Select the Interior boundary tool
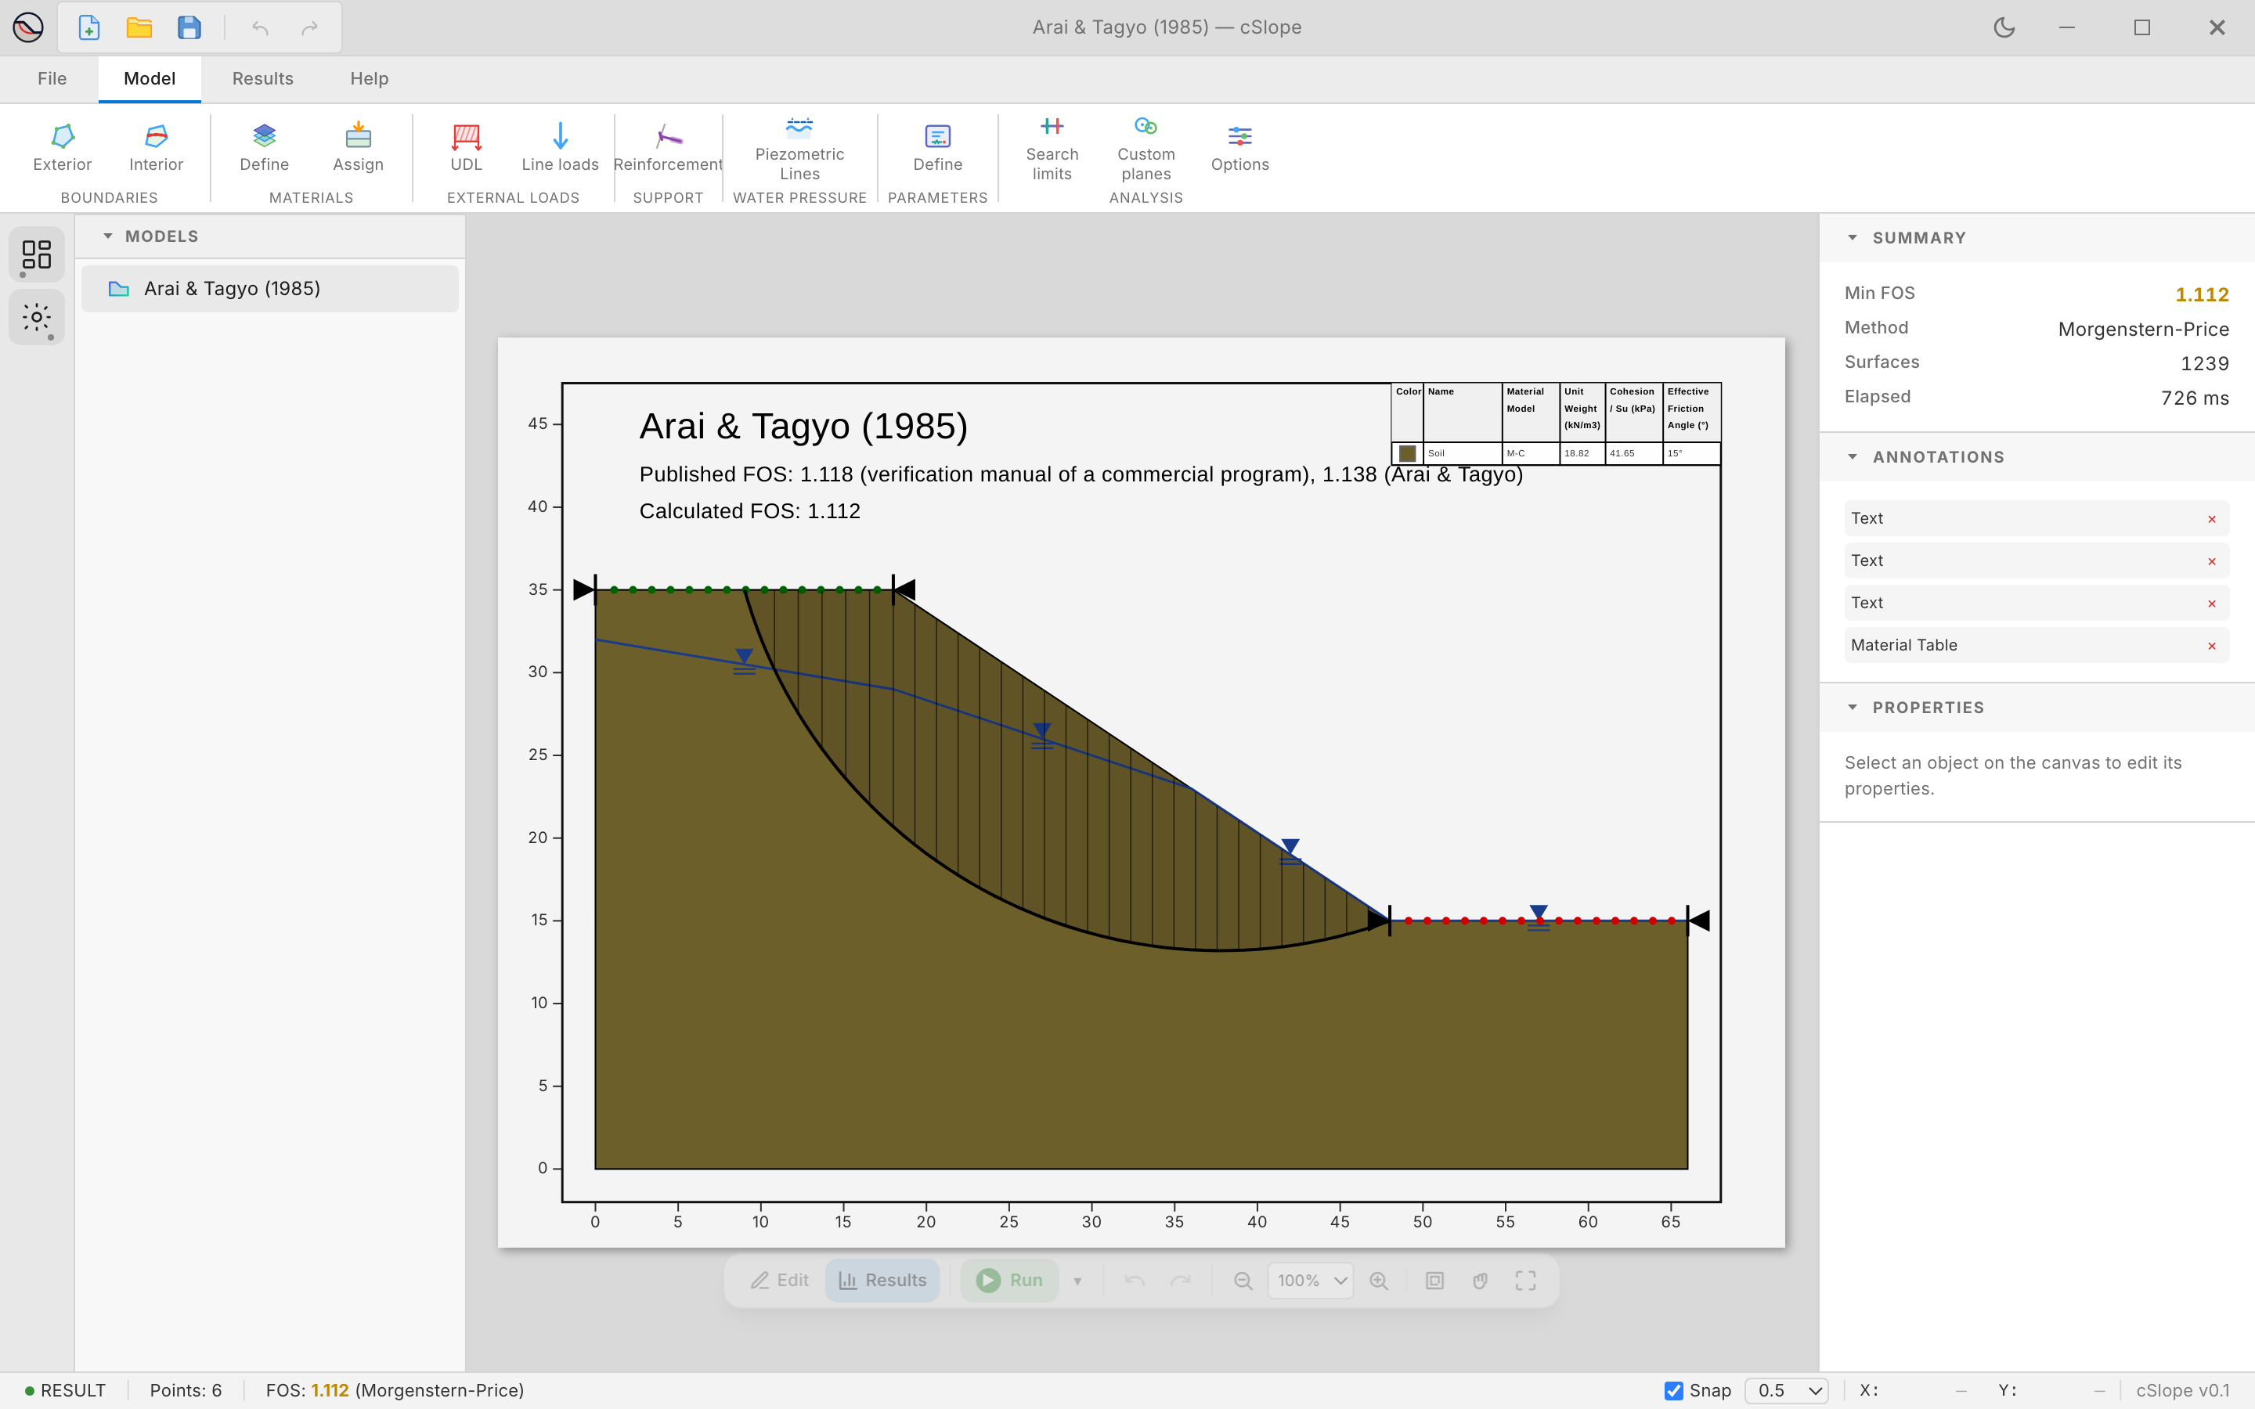The image size is (2255, 1409). tap(156, 148)
